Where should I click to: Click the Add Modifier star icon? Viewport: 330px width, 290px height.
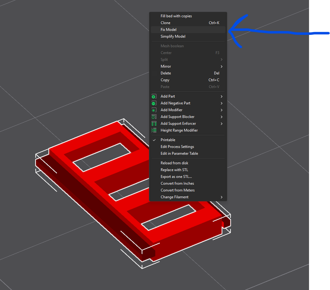coord(154,110)
